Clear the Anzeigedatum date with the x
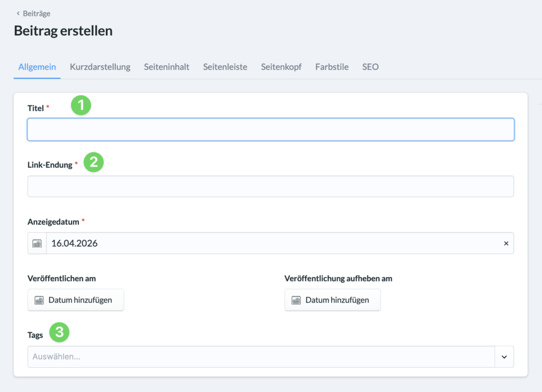The height and width of the screenshot is (392, 542). (x=505, y=243)
